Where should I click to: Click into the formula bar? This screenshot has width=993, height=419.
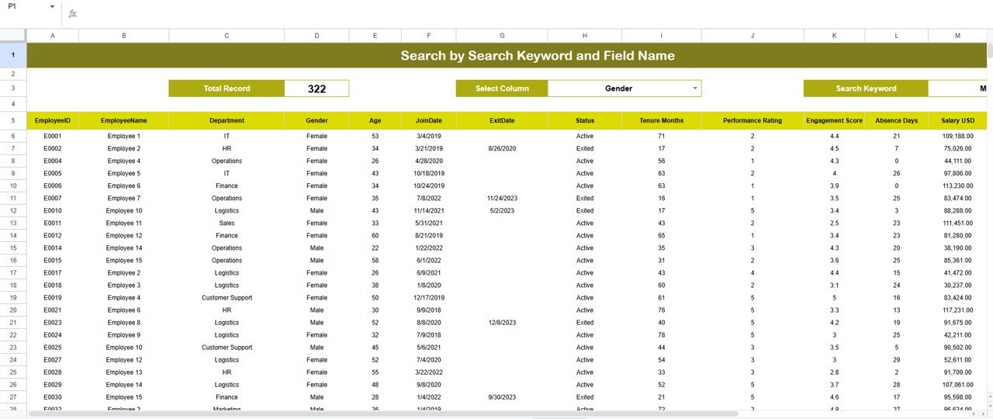click(x=465, y=13)
